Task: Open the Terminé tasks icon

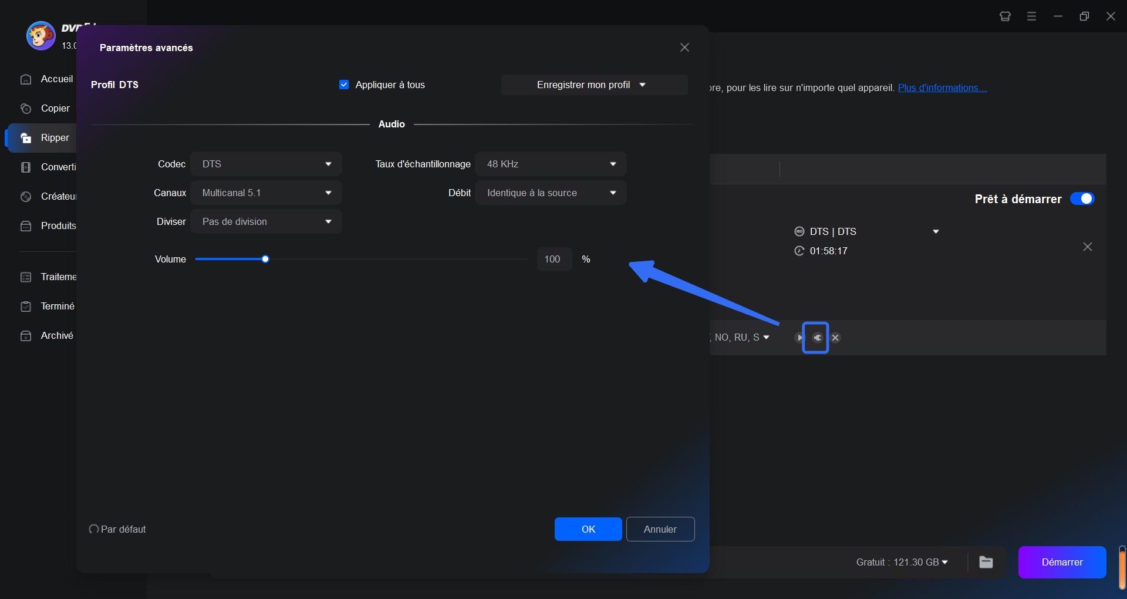Action: point(26,307)
